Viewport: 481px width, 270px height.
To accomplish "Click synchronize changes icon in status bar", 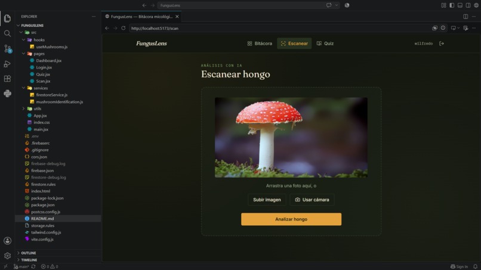I will [33, 266].
